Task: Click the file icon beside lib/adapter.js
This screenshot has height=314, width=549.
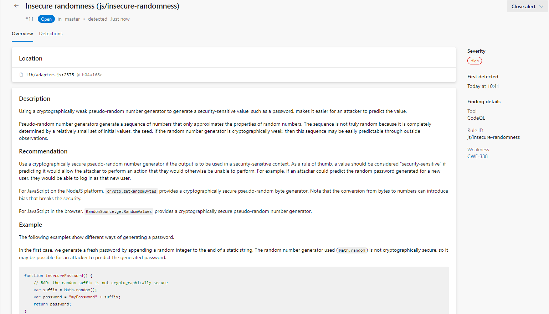Action: 21,75
